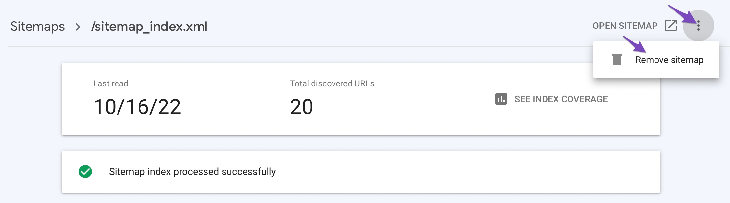Click the Last read date 10/16/22
The image size is (730, 203).
[x=137, y=107]
